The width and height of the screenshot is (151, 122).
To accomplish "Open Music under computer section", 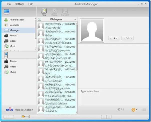I will [18, 46].
